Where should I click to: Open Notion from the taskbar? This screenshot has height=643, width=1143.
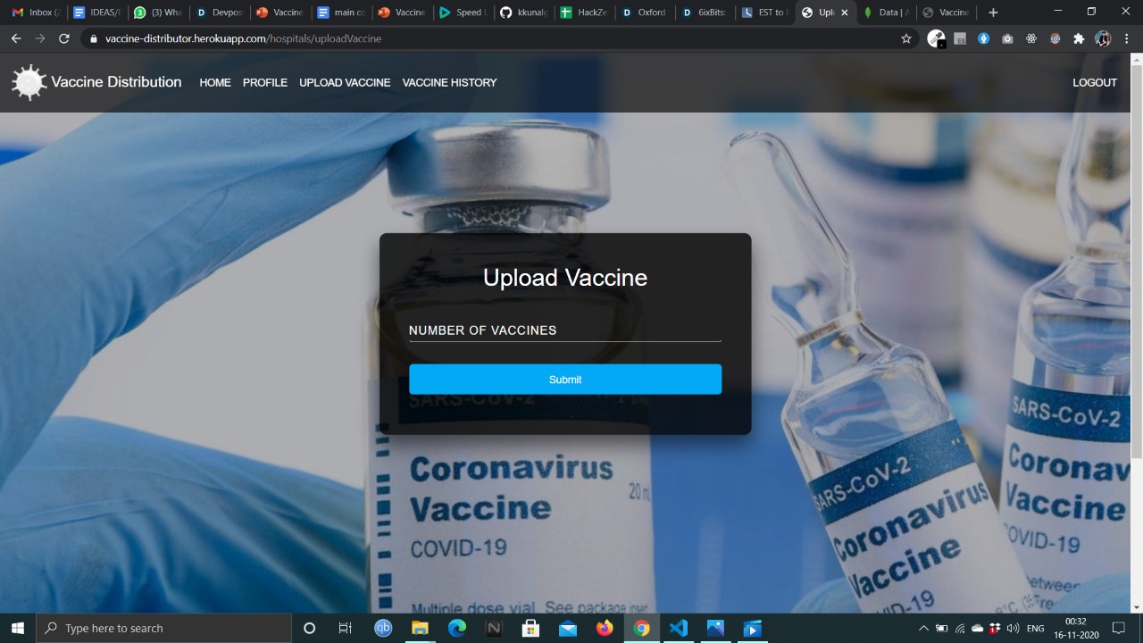[x=493, y=628]
